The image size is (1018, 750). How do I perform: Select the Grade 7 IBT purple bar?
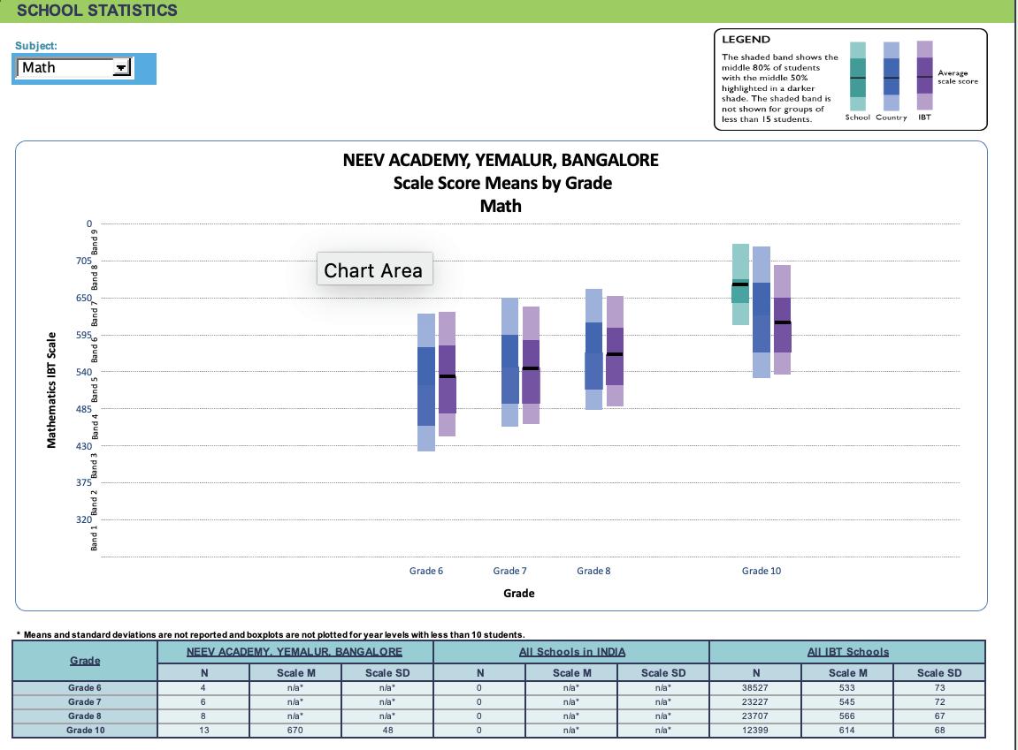531,365
